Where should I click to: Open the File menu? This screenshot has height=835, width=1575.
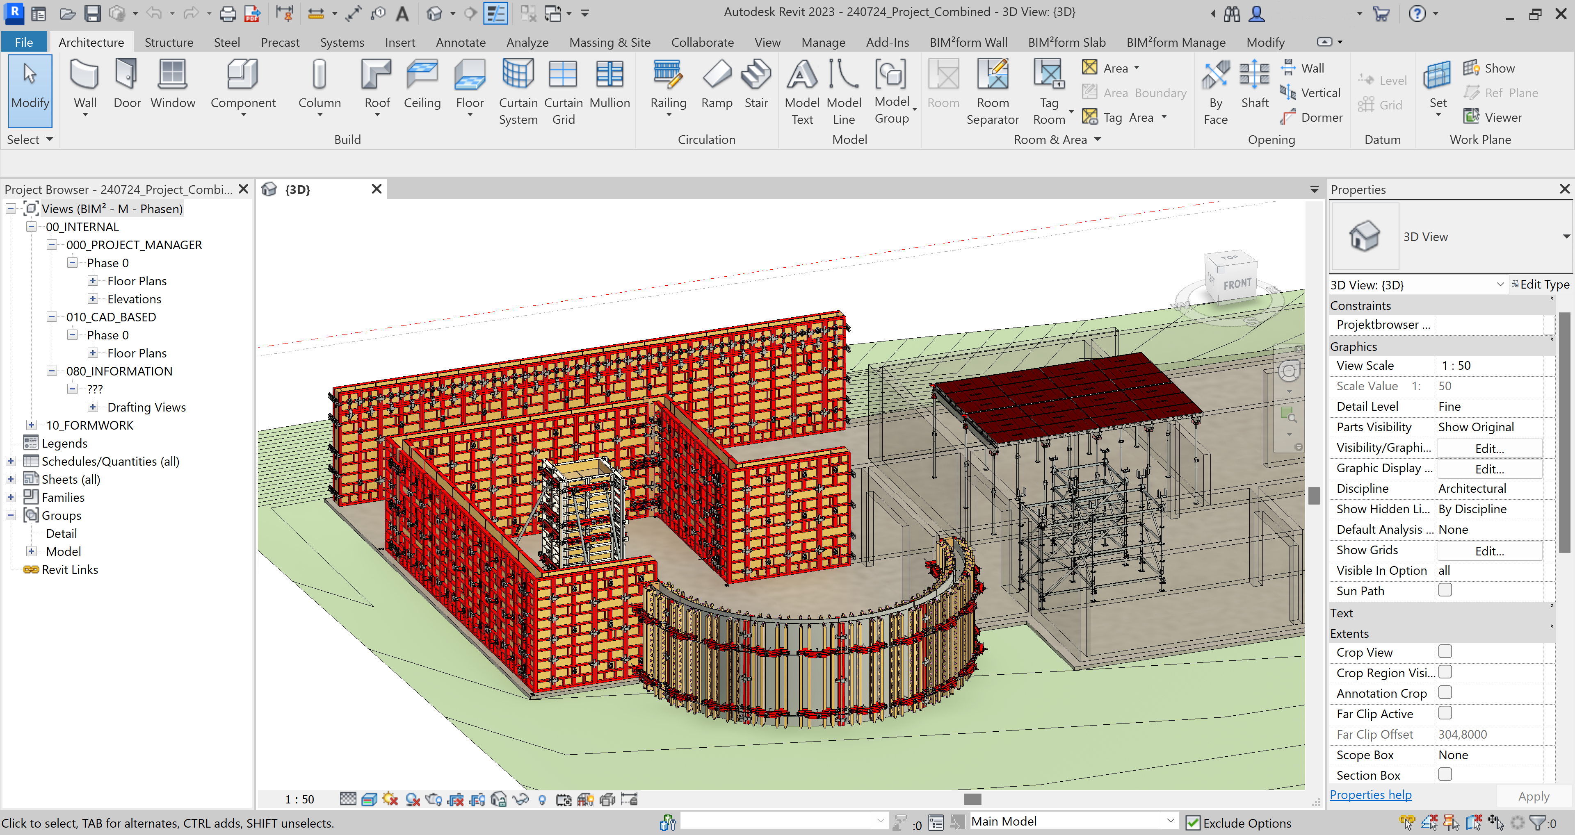coord(24,41)
